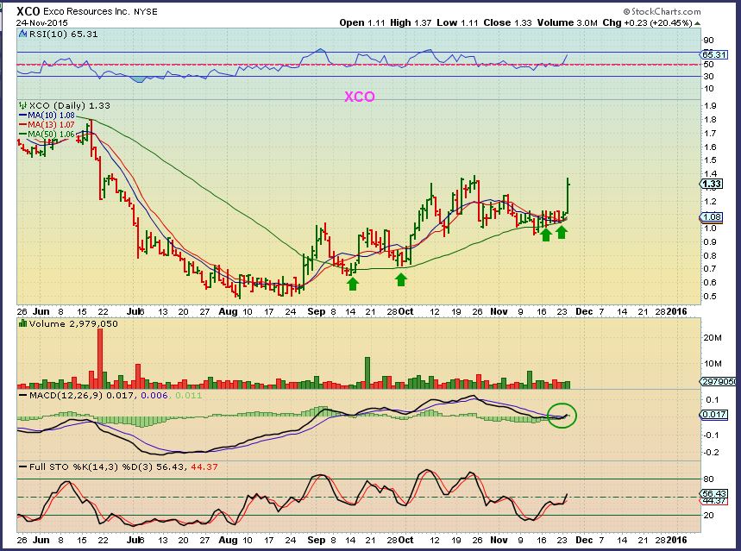741x551 pixels.
Task: Click the candlestick icon before XCO (Daily)
Action: coord(22,105)
